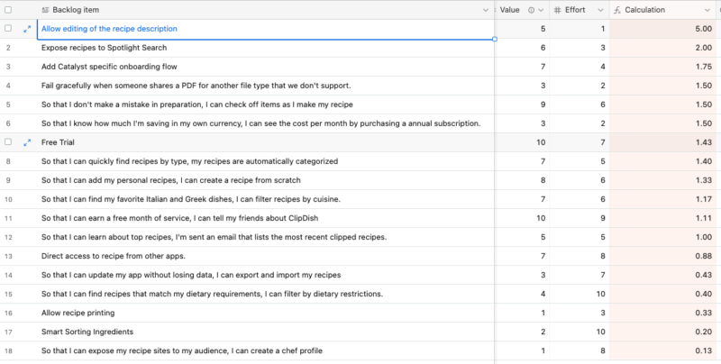Select the 'most recent clipped recipes' email cell
Viewport: 721px width, 364px height.
click(265, 237)
